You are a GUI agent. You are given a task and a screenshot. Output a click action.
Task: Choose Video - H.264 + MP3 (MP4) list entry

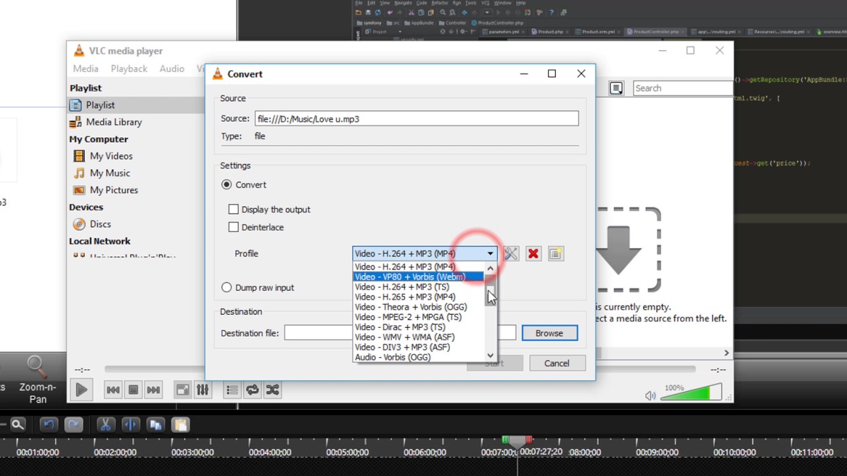(420, 267)
